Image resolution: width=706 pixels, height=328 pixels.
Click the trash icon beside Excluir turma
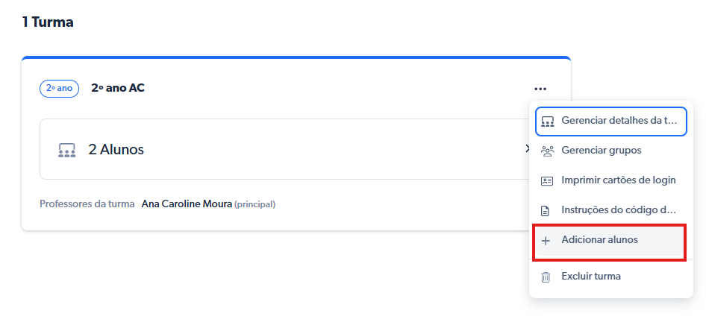click(546, 277)
